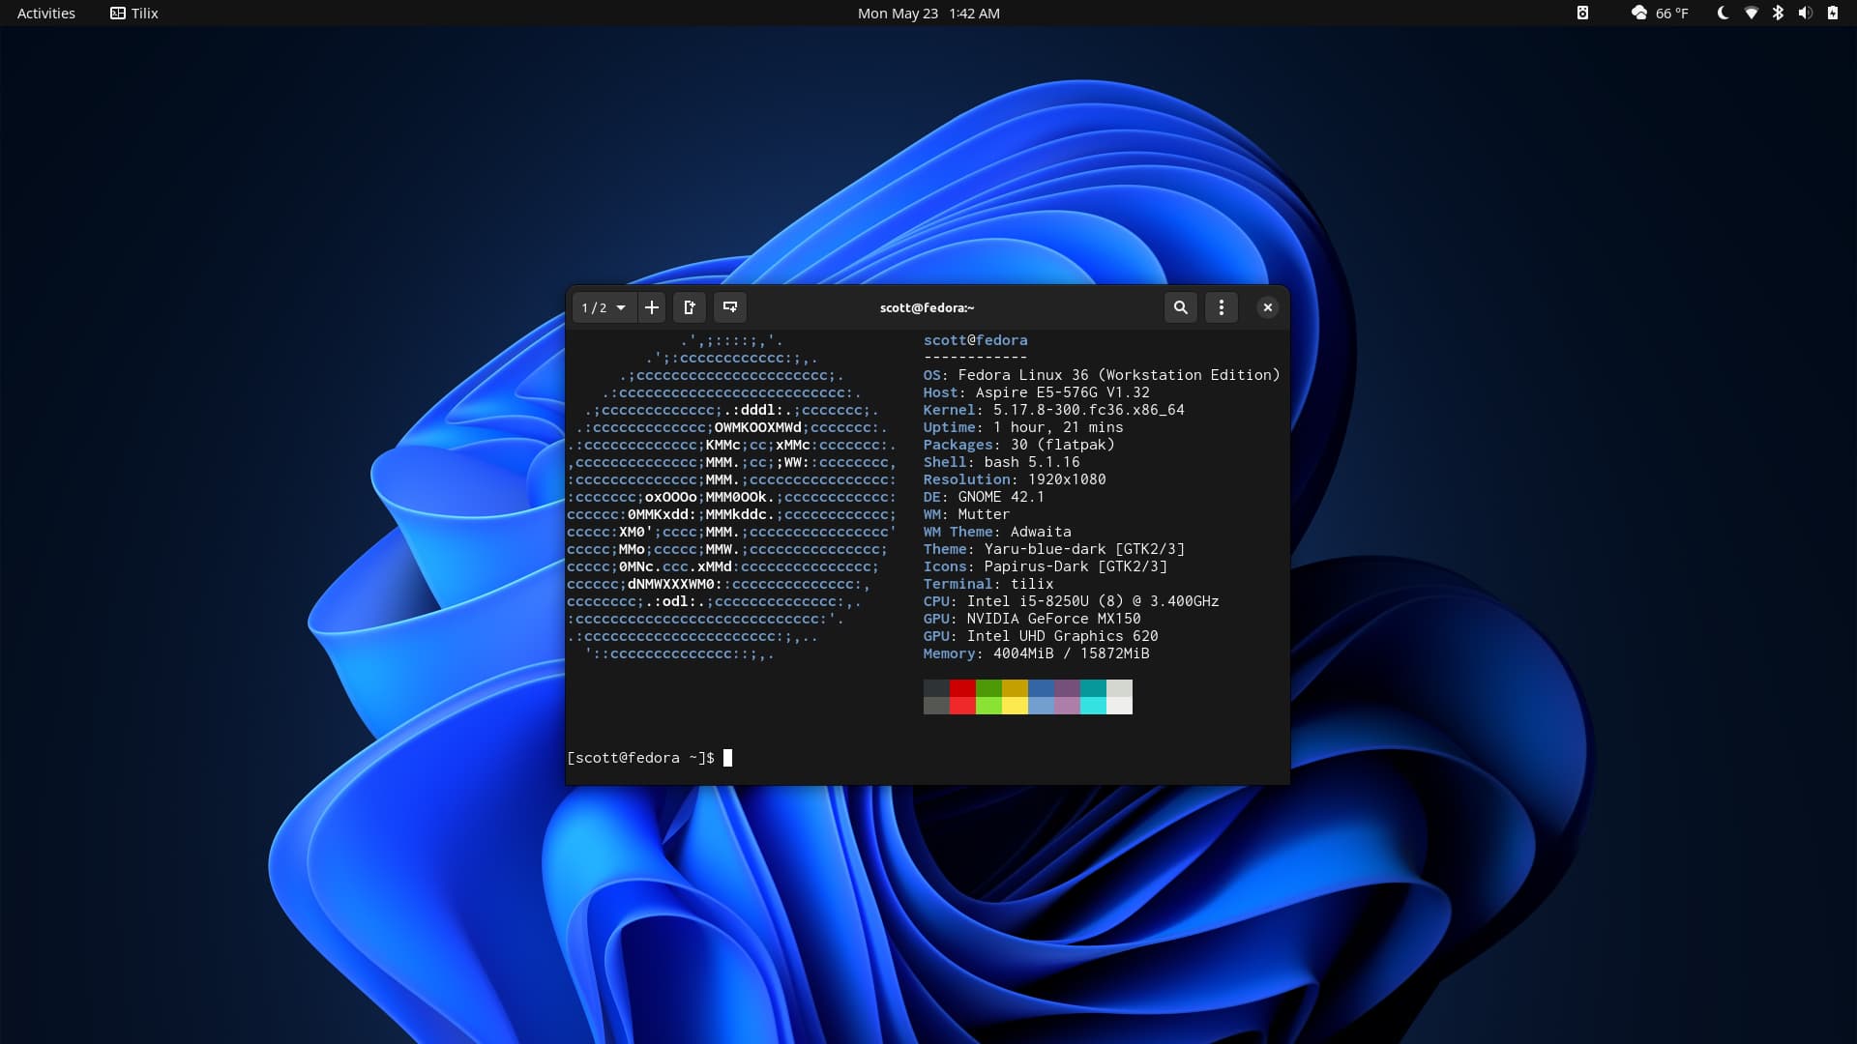Click the bright cyan color block
Viewport: 1857px width, 1044px height.
(1093, 706)
